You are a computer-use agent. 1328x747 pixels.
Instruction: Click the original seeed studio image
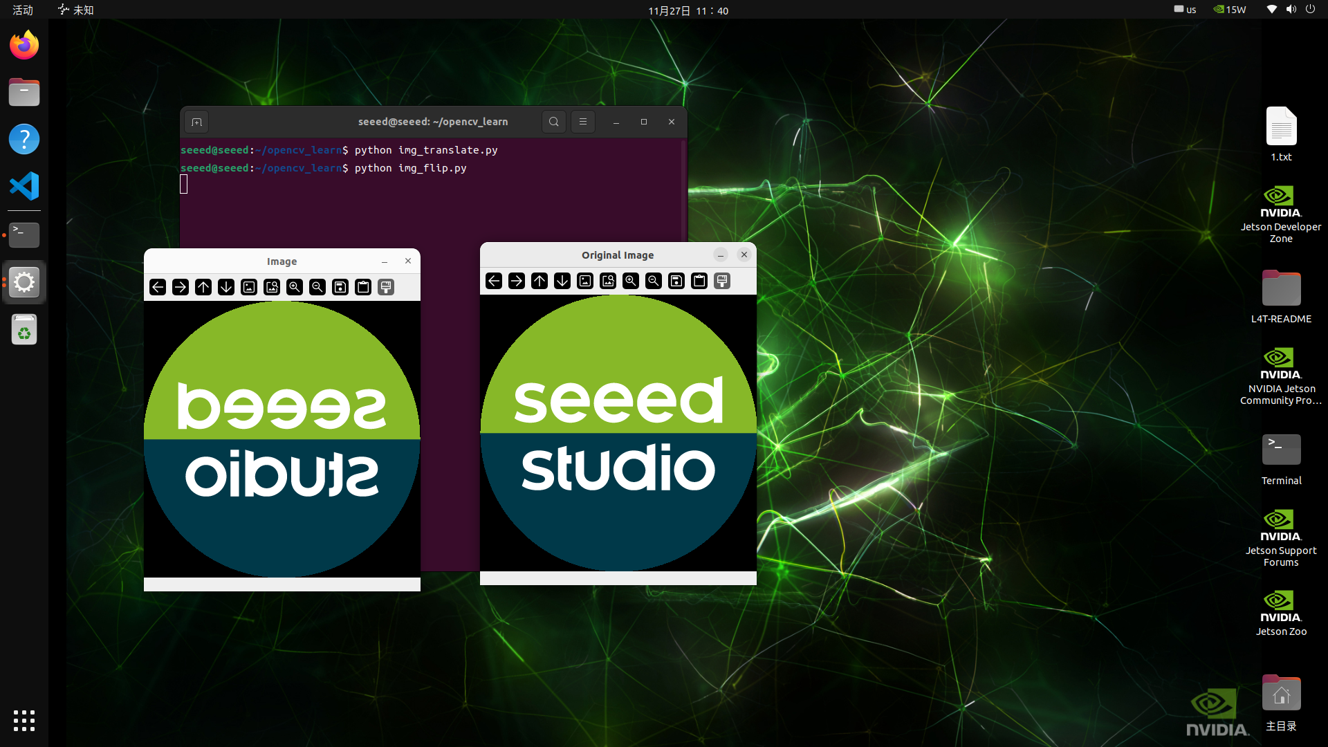click(618, 433)
